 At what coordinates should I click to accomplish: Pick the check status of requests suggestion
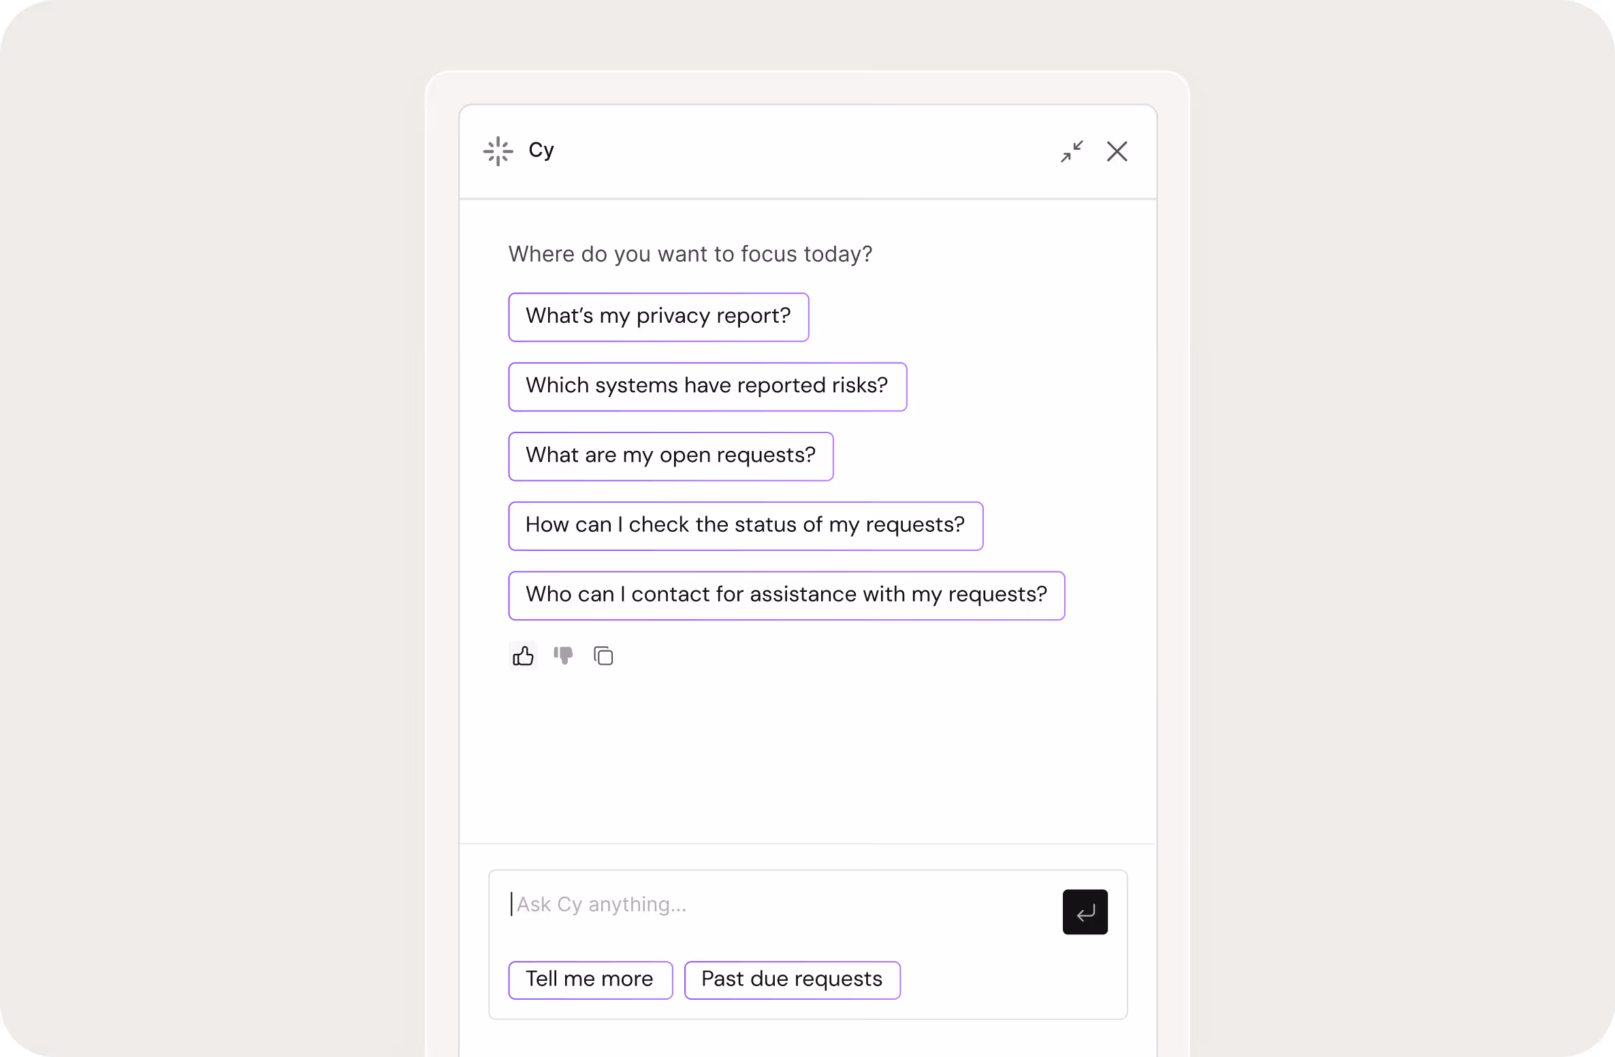coord(745,526)
